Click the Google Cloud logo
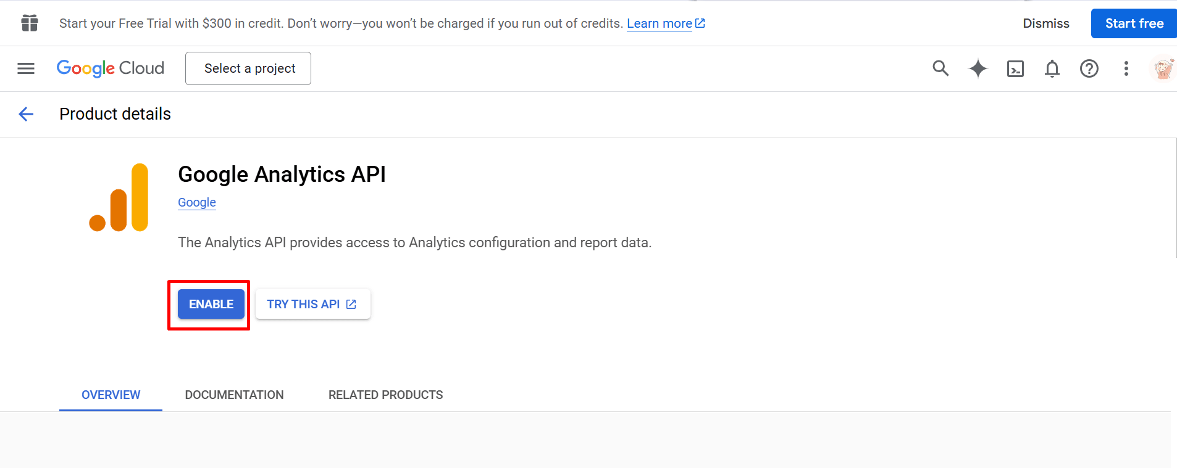The image size is (1177, 468). 111,68
